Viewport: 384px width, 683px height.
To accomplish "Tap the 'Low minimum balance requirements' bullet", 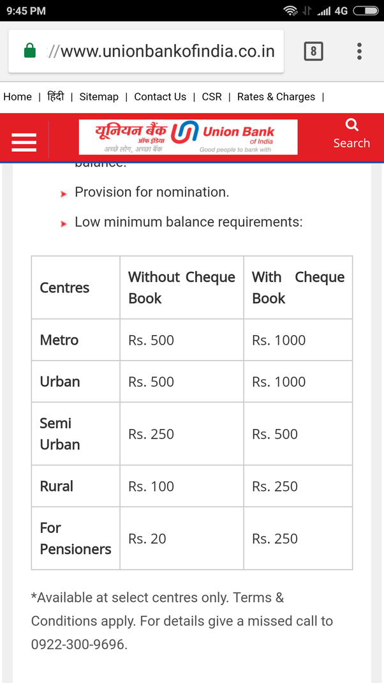I will click(188, 222).
